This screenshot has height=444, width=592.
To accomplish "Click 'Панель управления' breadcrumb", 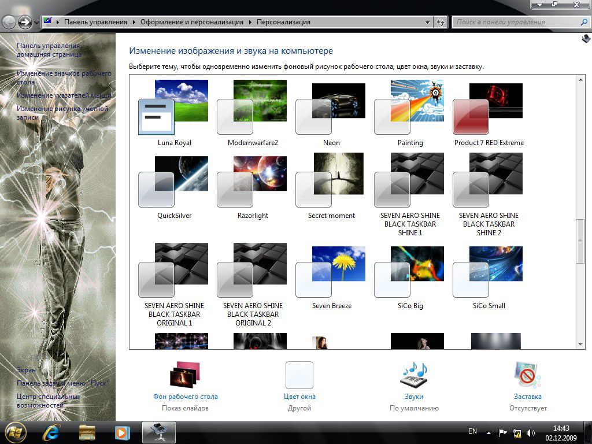I will click(95, 22).
